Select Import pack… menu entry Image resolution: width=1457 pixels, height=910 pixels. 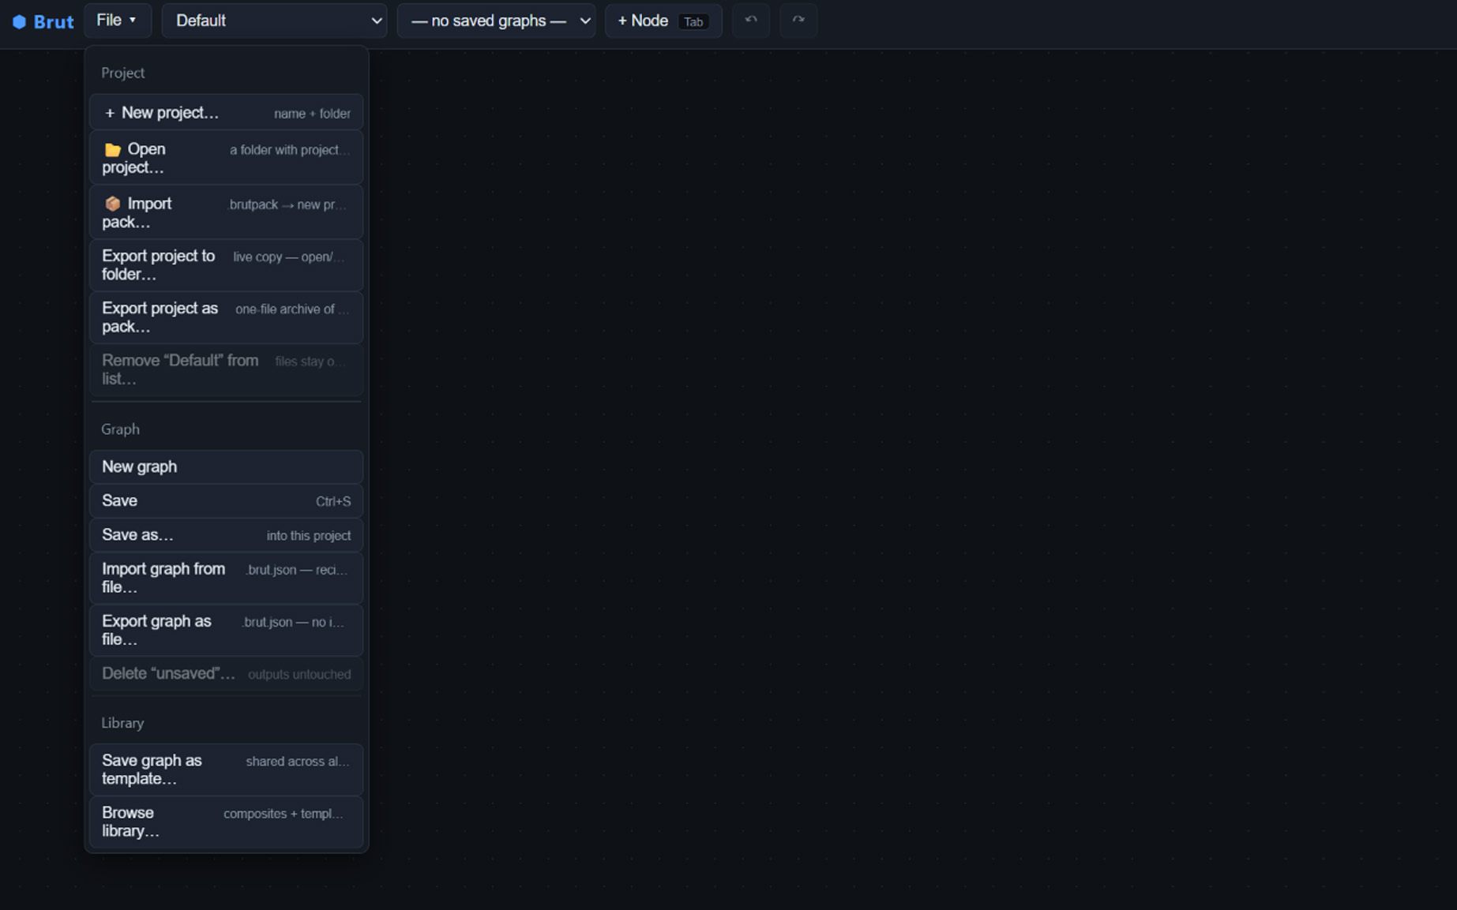click(226, 212)
